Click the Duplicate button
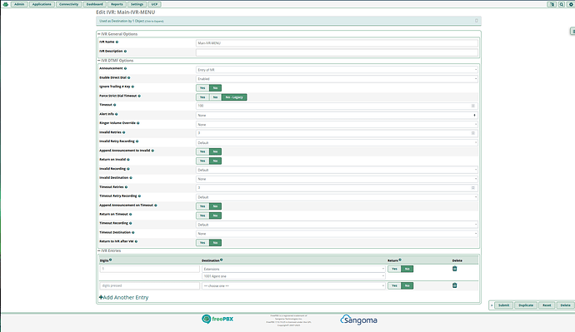 526,305
